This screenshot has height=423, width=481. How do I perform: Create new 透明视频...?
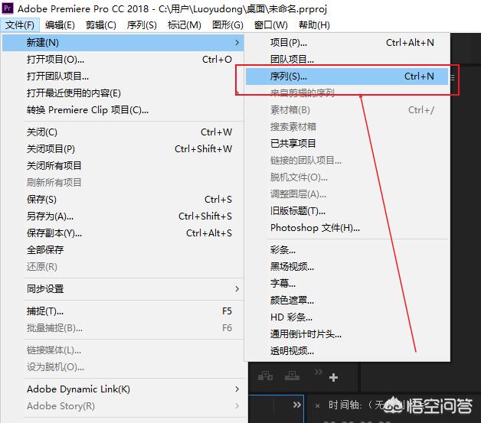[347, 350]
